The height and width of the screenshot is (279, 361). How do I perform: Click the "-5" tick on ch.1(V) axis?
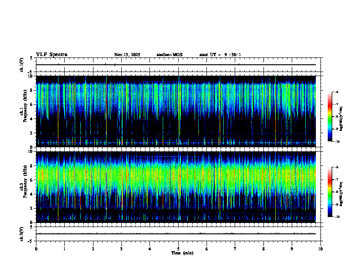click(x=31, y=72)
